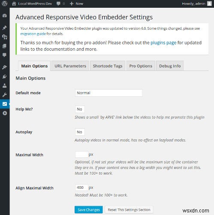The width and height of the screenshot is (214, 215).
Task: Open Media icon in sidebar
Action: click(5, 37)
